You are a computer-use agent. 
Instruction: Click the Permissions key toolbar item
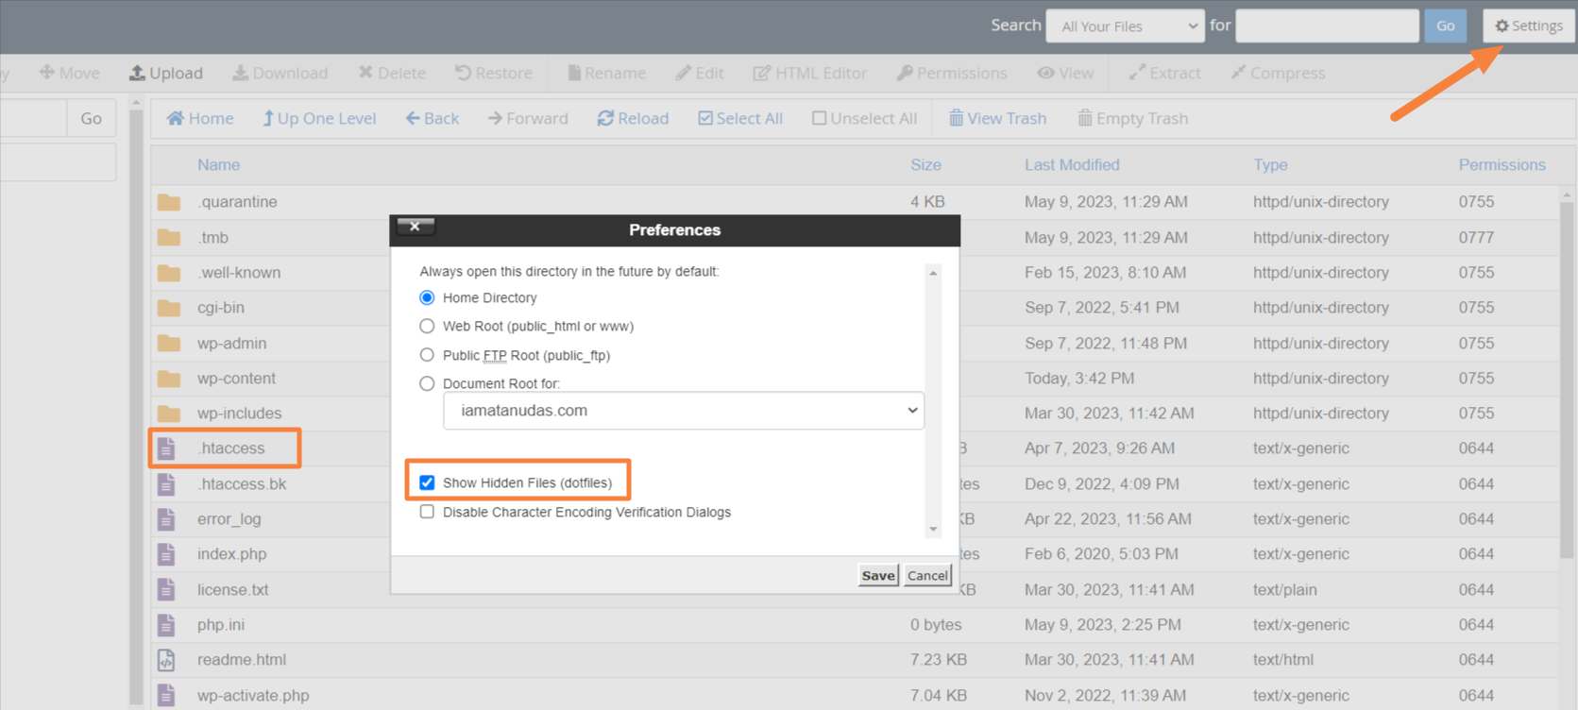point(952,73)
